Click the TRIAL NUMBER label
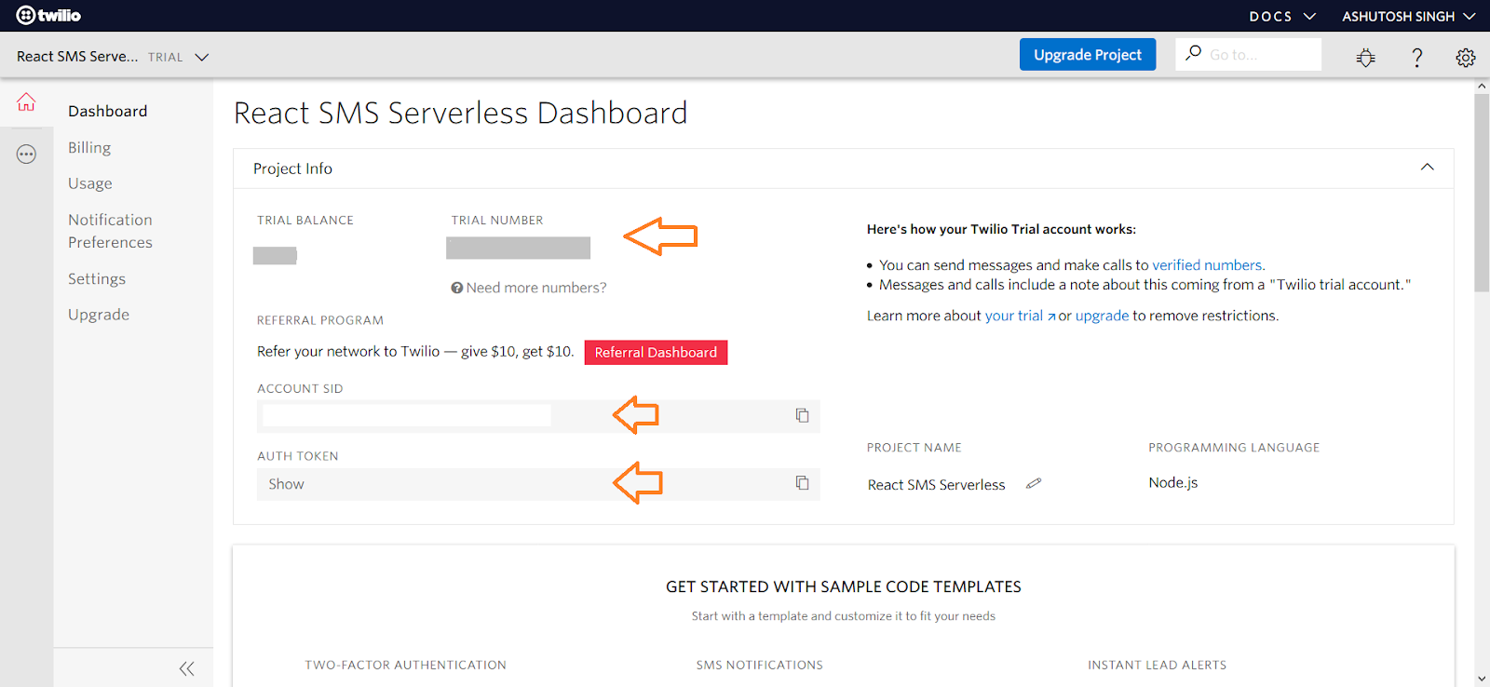The width and height of the screenshot is (1490, 687). point(497,220)
